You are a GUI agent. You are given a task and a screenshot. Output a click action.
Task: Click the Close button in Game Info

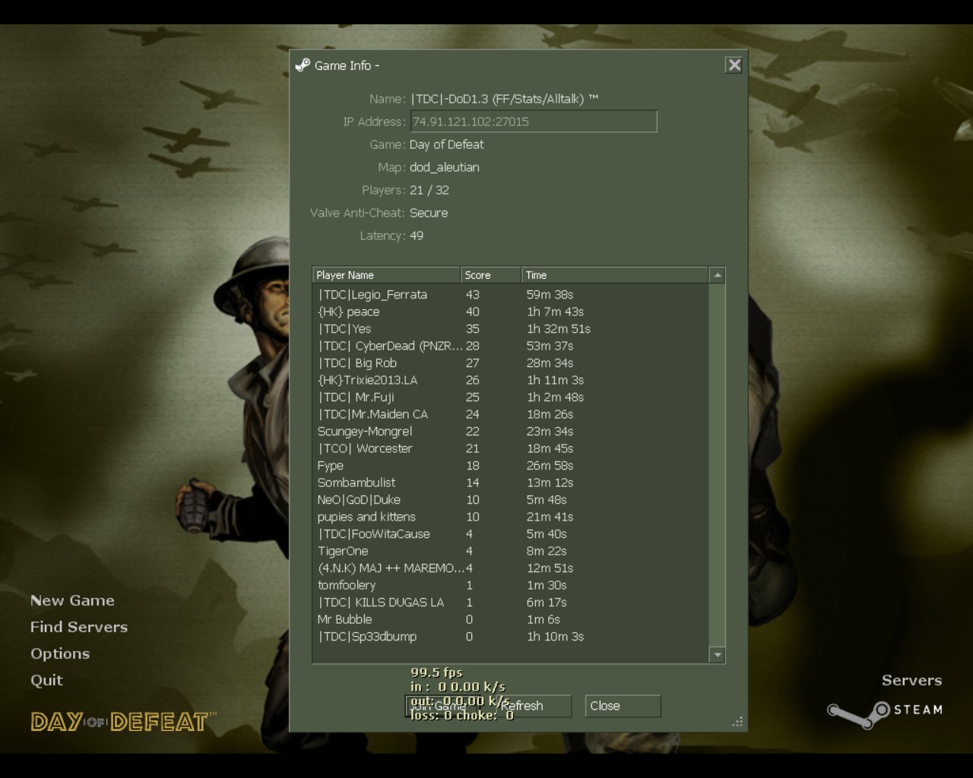[623, 706]
